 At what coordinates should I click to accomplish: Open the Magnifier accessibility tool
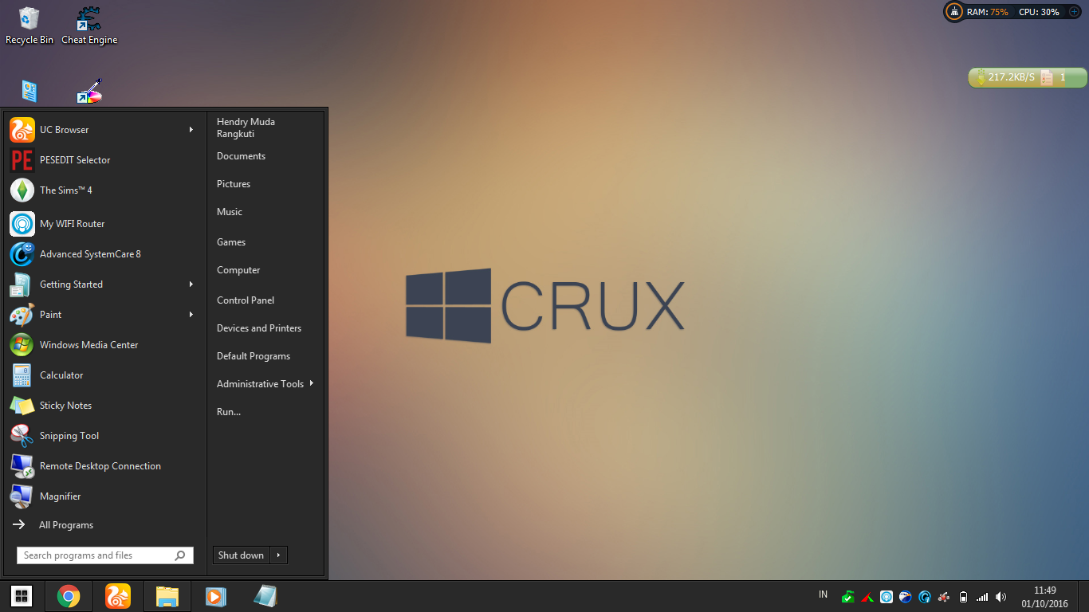[x=60, y=496]
